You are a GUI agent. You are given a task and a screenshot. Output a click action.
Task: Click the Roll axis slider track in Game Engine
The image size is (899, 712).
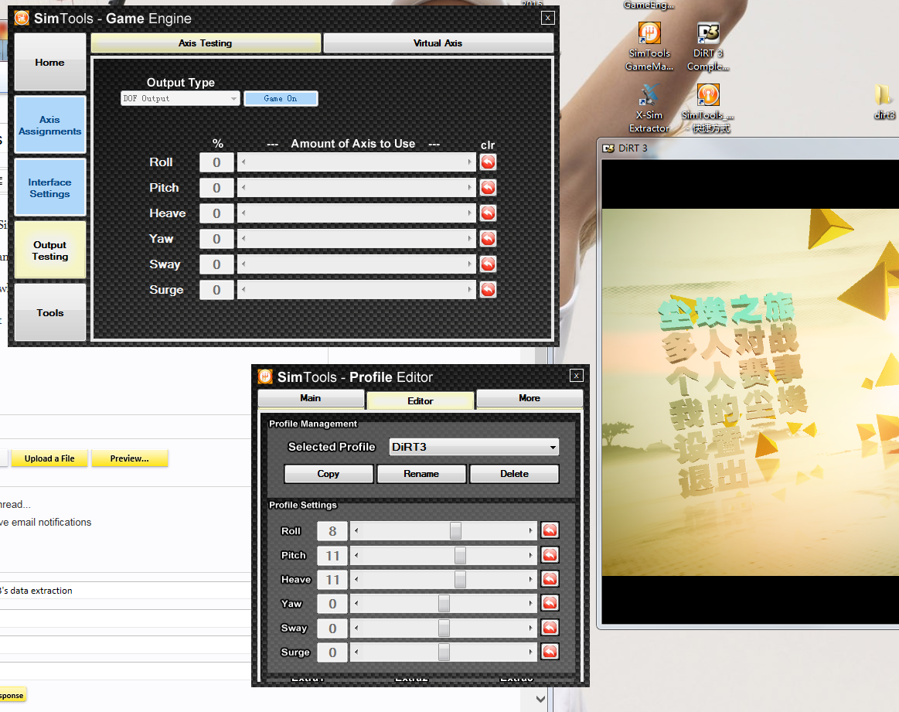[x=356, y=162]
